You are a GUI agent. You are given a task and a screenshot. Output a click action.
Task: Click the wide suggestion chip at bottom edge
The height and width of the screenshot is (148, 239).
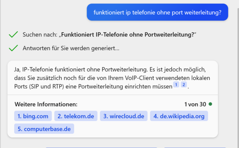click(101, 148)
